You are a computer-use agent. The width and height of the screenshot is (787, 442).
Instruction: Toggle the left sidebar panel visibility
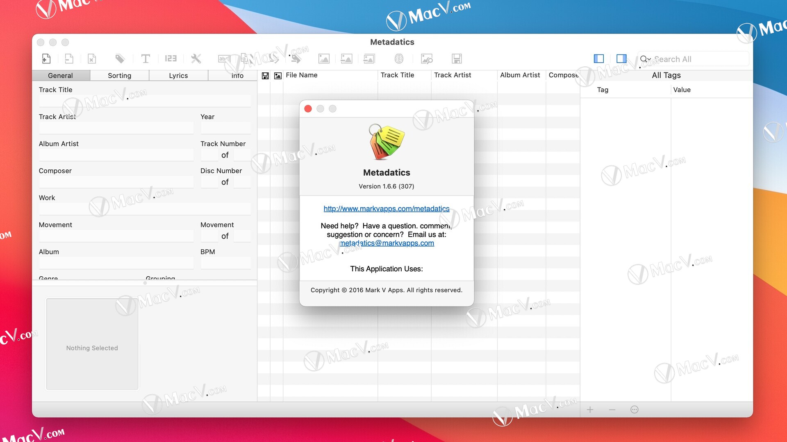coord(598,59)
